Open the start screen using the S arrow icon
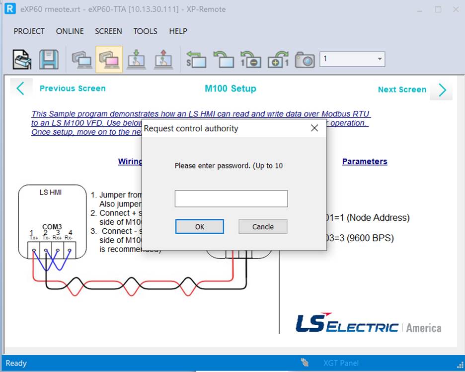The height and width of the screenshot is (372, 465). [196, 59]
